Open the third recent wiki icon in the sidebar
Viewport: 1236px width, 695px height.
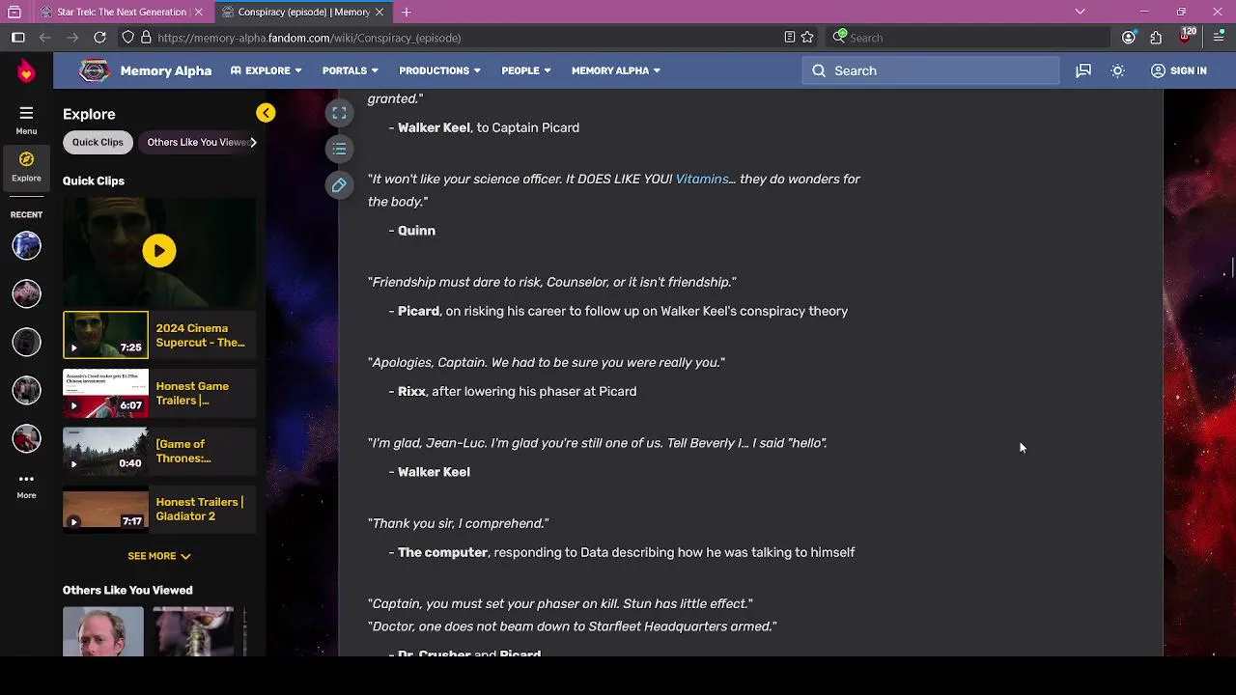(26, 342)
